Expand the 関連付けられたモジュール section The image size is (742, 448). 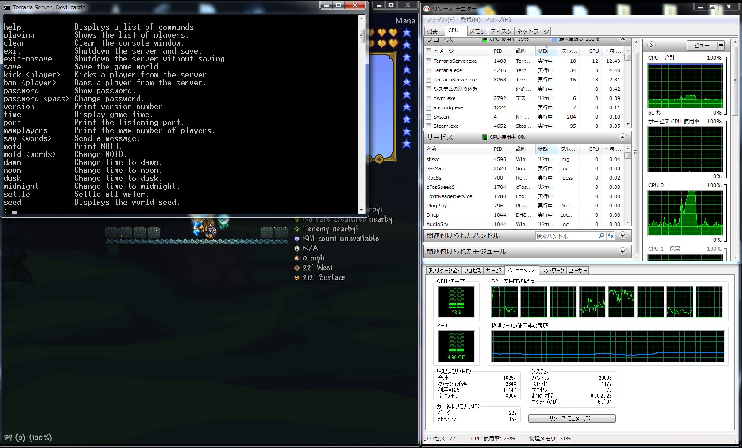[x=623, y=252]
